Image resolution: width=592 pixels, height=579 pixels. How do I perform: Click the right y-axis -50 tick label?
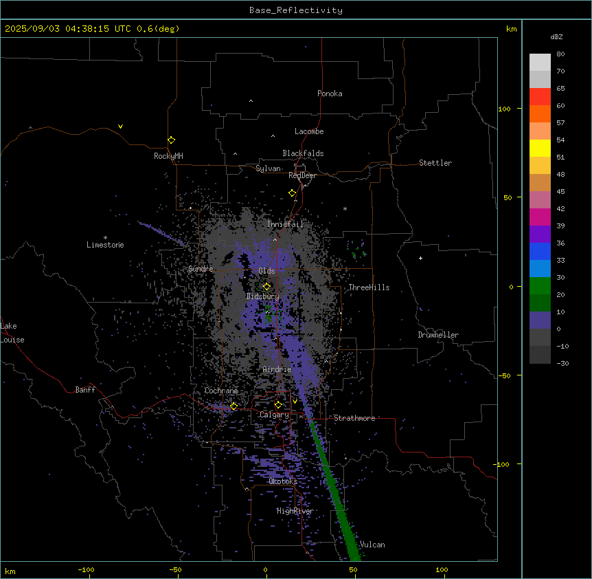click(x=504, y=375)
